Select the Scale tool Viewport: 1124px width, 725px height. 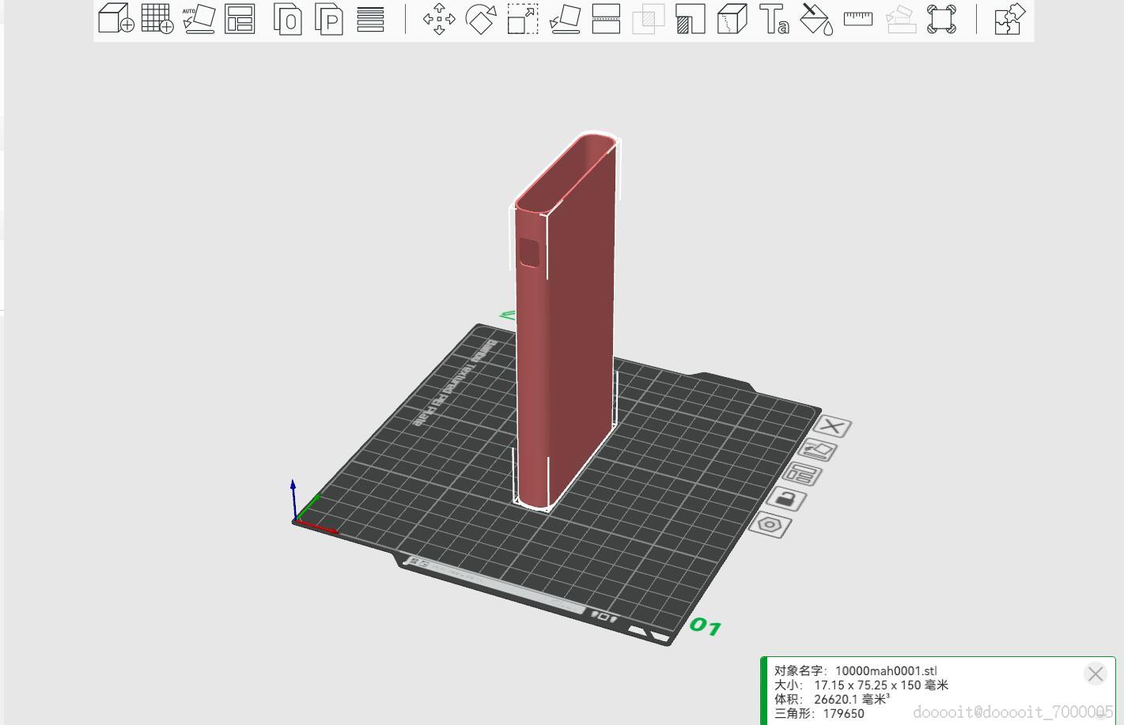pos(523,19)
